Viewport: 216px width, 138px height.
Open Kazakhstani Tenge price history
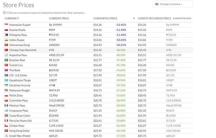click(x=20, y=80)
